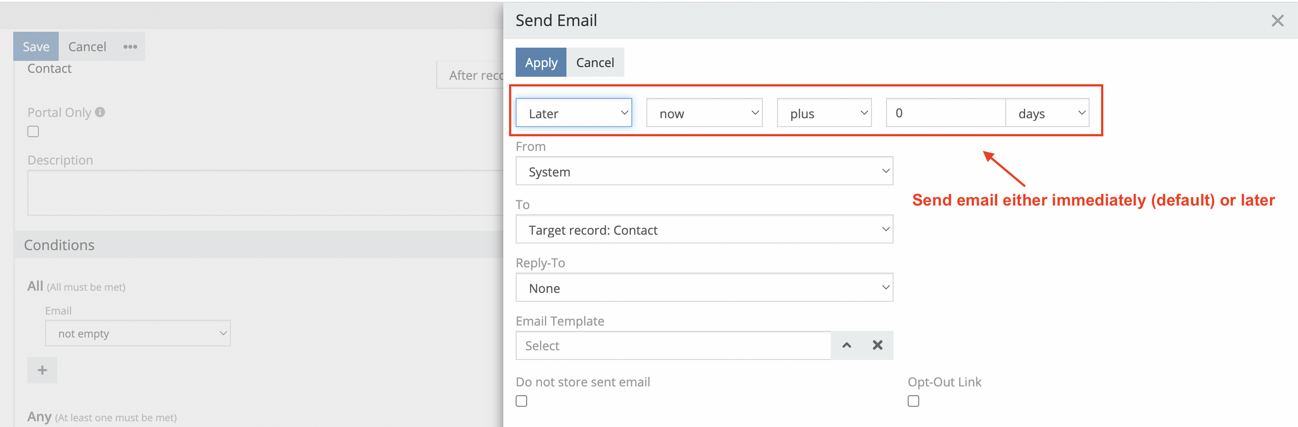The width and height of the screenshot is (1298, 427).
Task: Clear the email template with the X icon
Action: [x=877, y=345]
